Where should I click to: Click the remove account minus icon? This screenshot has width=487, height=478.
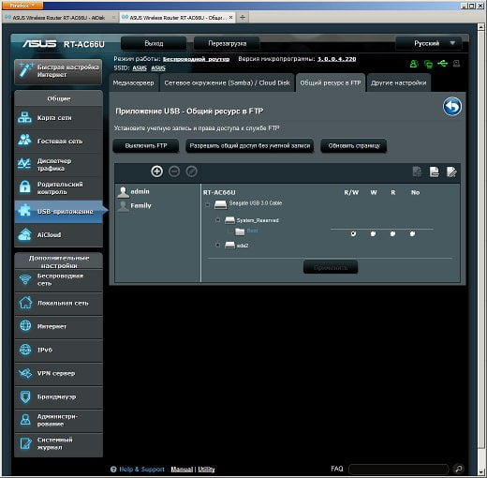(174, 172)
